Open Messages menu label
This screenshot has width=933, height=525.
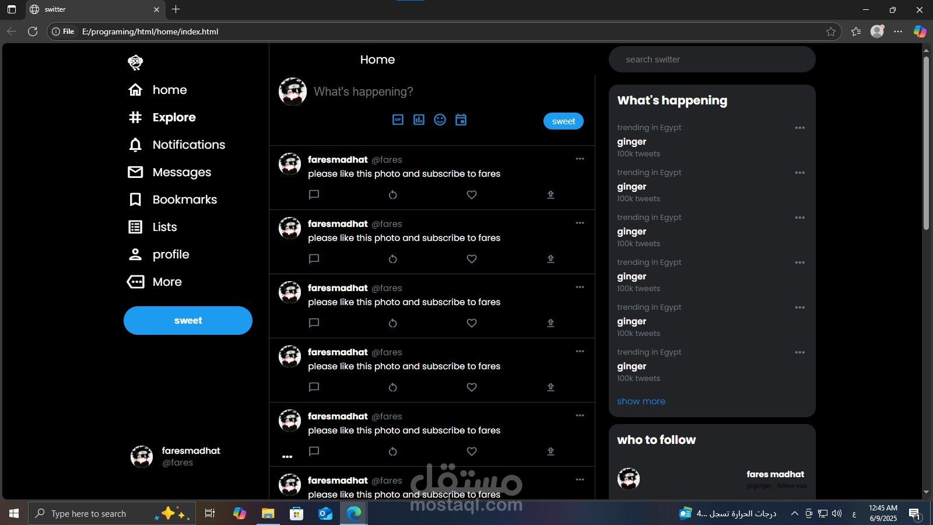(182, 172)
